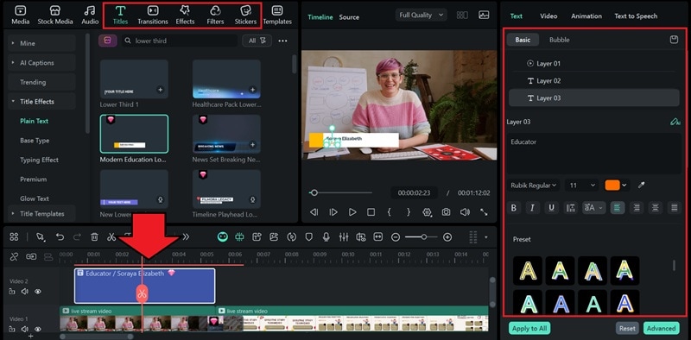Lock the Video 2 track
This screenshot has width=691, height=340.
[12, 291]
